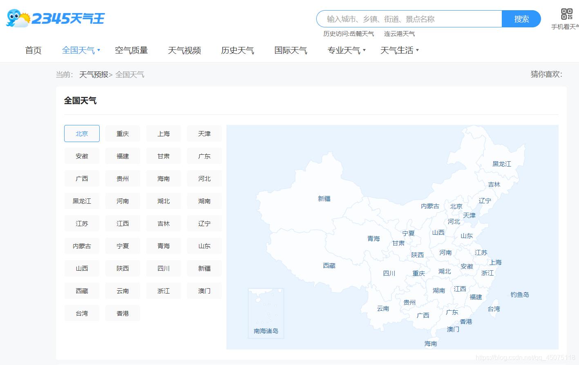Switch to the 国际天气 tab
Viewport: 579px width, 365px height.
[x=291, y=50]
